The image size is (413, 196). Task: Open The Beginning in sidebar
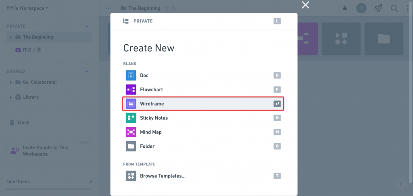click(x=50, y=37)
